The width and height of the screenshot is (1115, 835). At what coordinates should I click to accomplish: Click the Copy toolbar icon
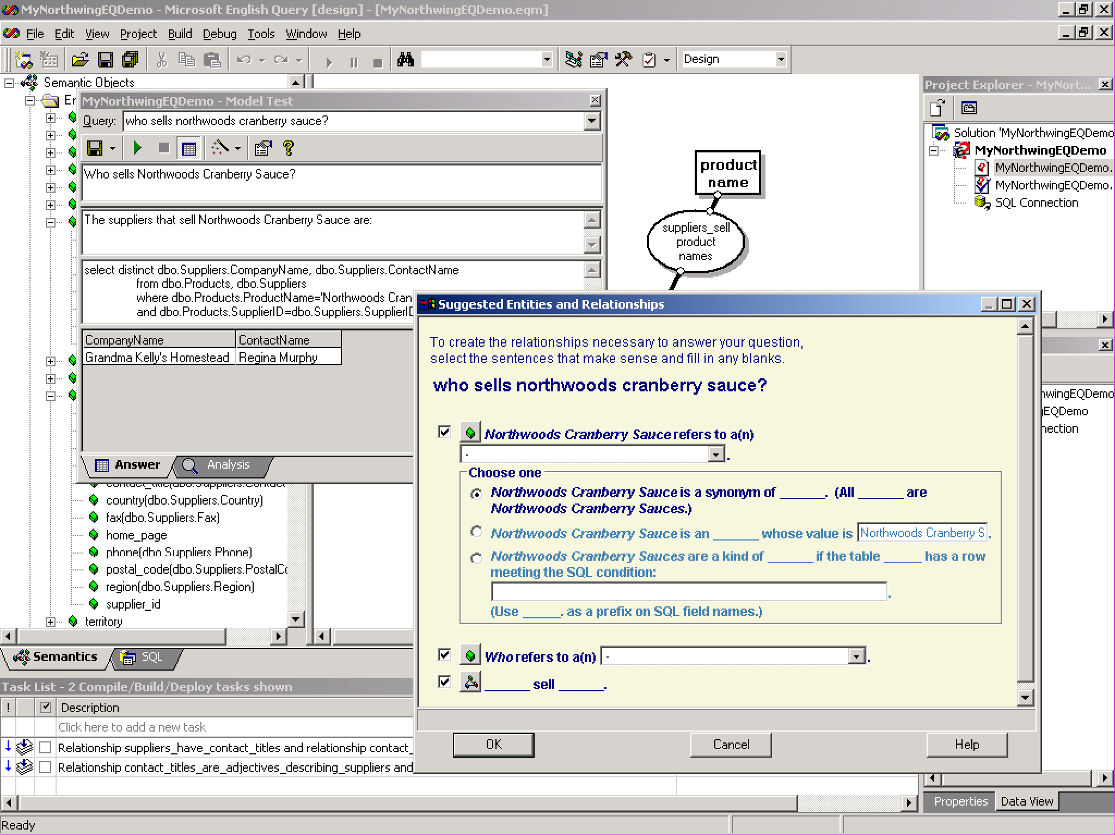187,59
